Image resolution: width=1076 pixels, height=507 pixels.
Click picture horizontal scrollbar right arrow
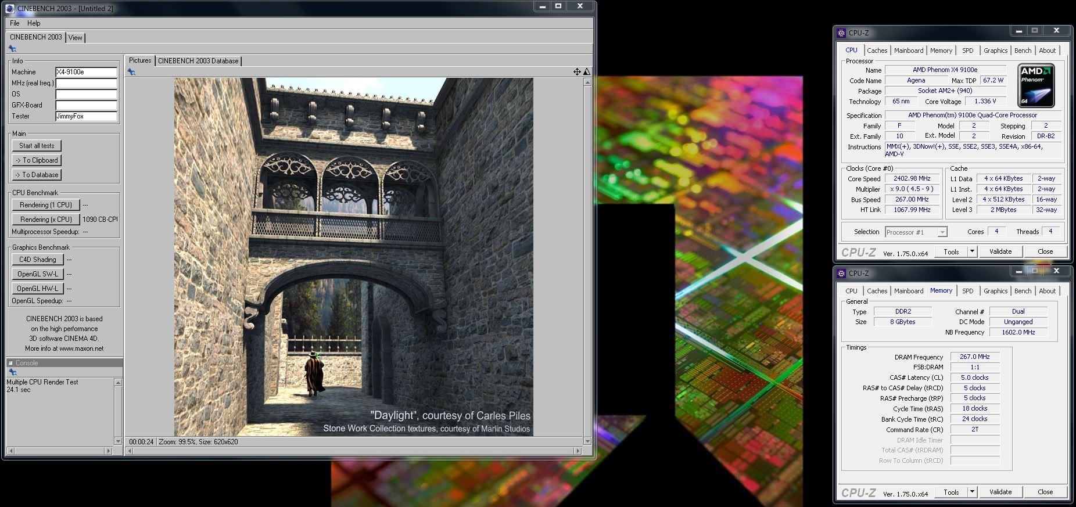coord(578,451)
